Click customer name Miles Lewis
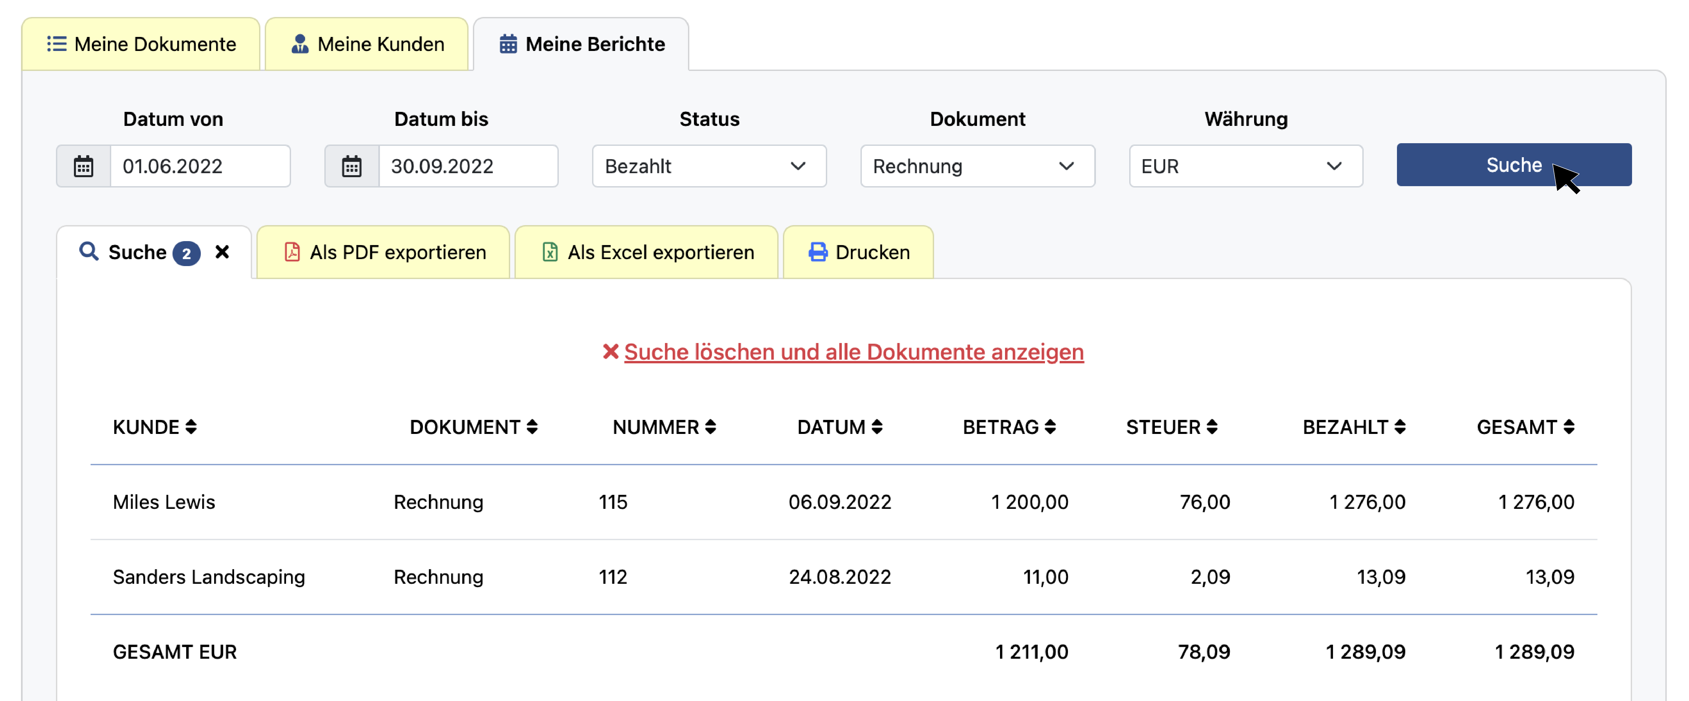This screenshot has height=701, width=1689. tap(164, 502)
